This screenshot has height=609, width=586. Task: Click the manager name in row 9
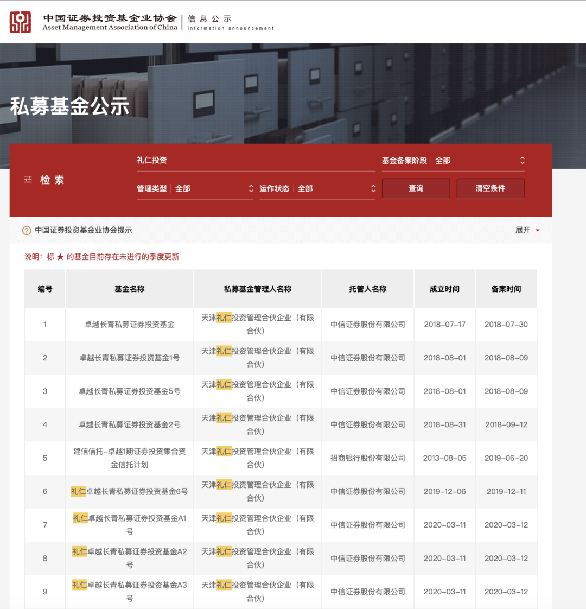click(258, 592)
